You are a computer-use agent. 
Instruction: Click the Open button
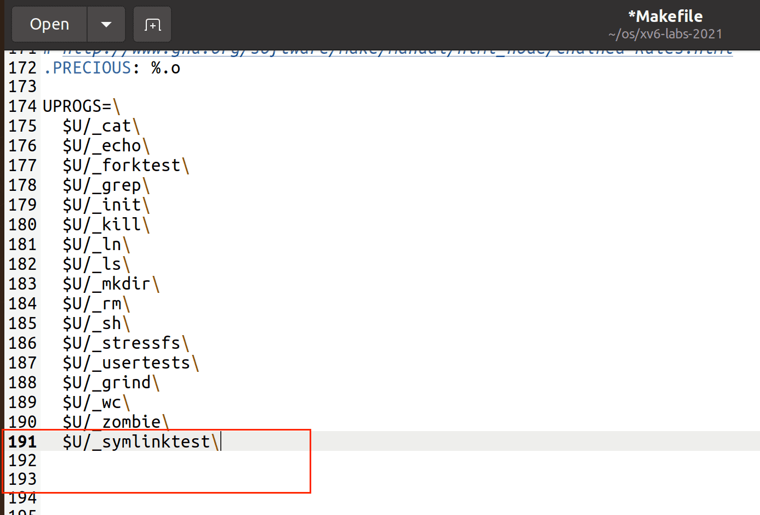click(x=49, y=25)
